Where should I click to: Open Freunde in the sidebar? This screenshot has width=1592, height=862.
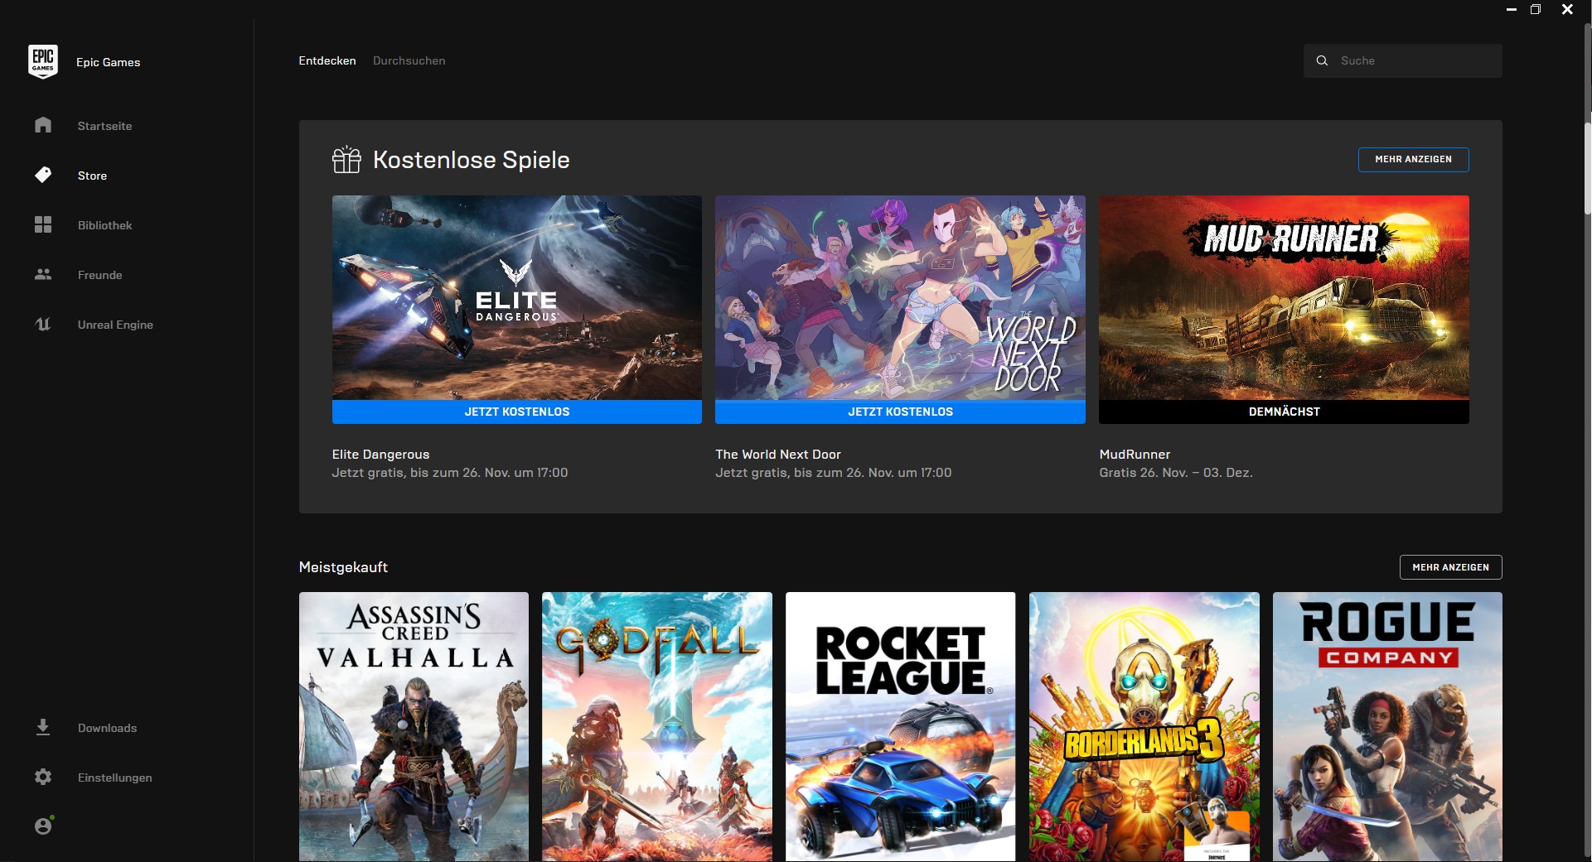click(x=99, y=275)
